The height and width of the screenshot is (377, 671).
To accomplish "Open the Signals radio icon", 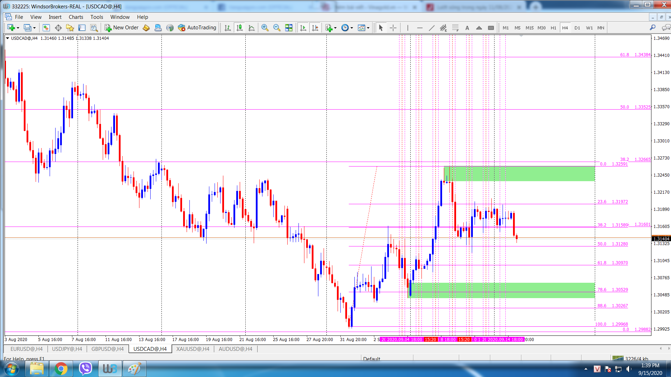I will pos(170,28).
